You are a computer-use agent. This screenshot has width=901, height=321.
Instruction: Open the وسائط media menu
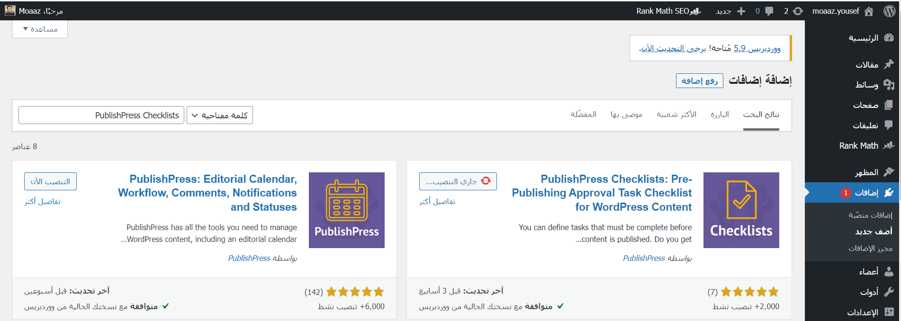tap(866, 85)
